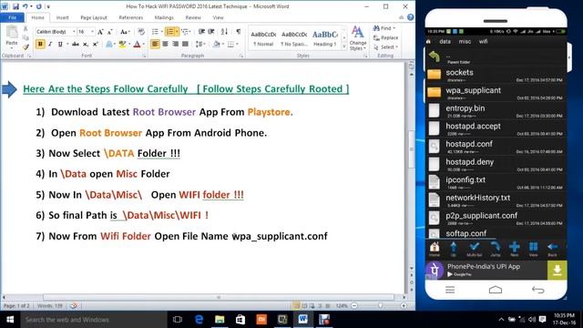The image size is (583, 328).
Task: Click the zoom slider in Word status bar
Action: click(x=379, y=306)
